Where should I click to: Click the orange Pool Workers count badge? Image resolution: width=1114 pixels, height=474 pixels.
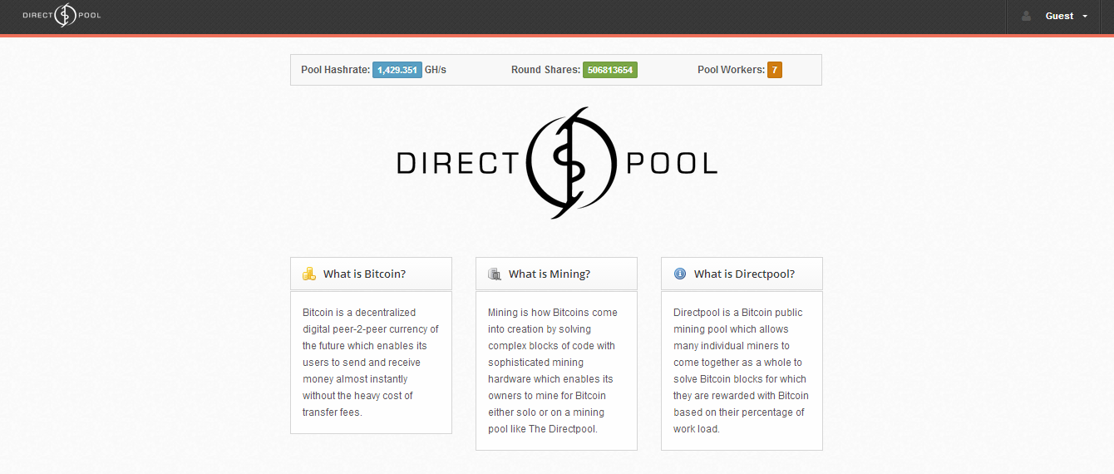774,70
